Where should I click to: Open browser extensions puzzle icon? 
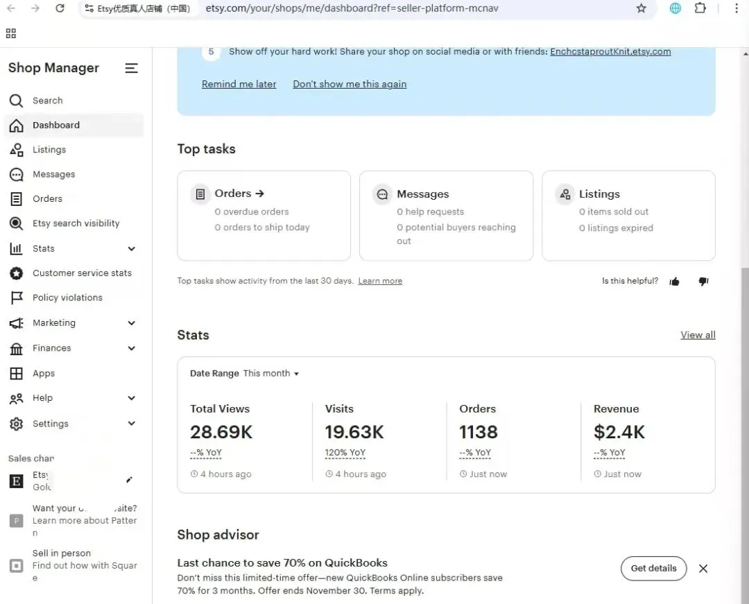tap(700, 8)
